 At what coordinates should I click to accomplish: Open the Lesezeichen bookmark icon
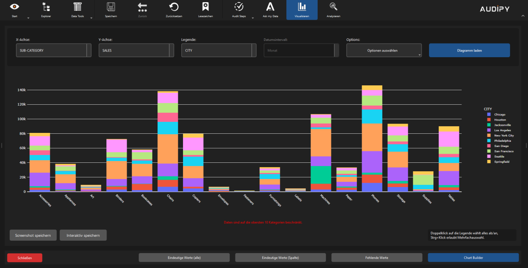click(205, 7)
